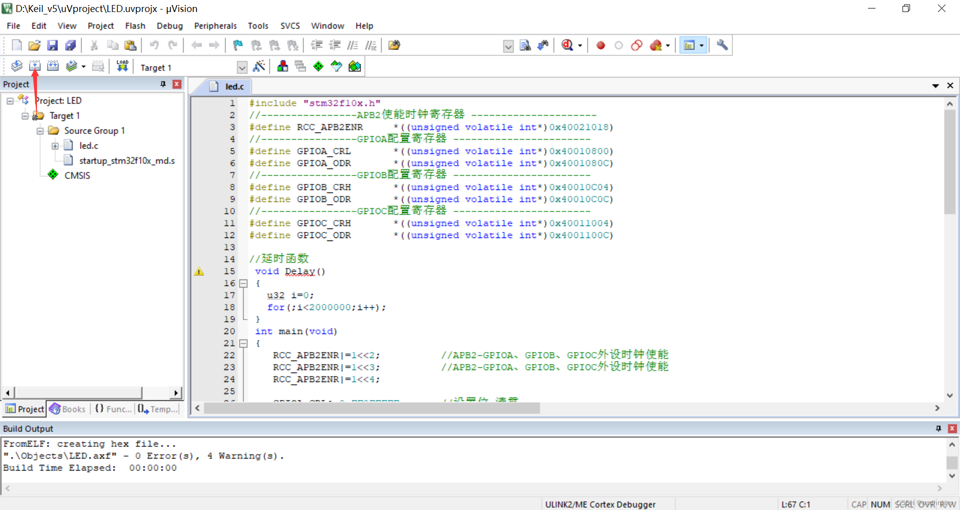Close the Project panel with red X

[176, 84]
